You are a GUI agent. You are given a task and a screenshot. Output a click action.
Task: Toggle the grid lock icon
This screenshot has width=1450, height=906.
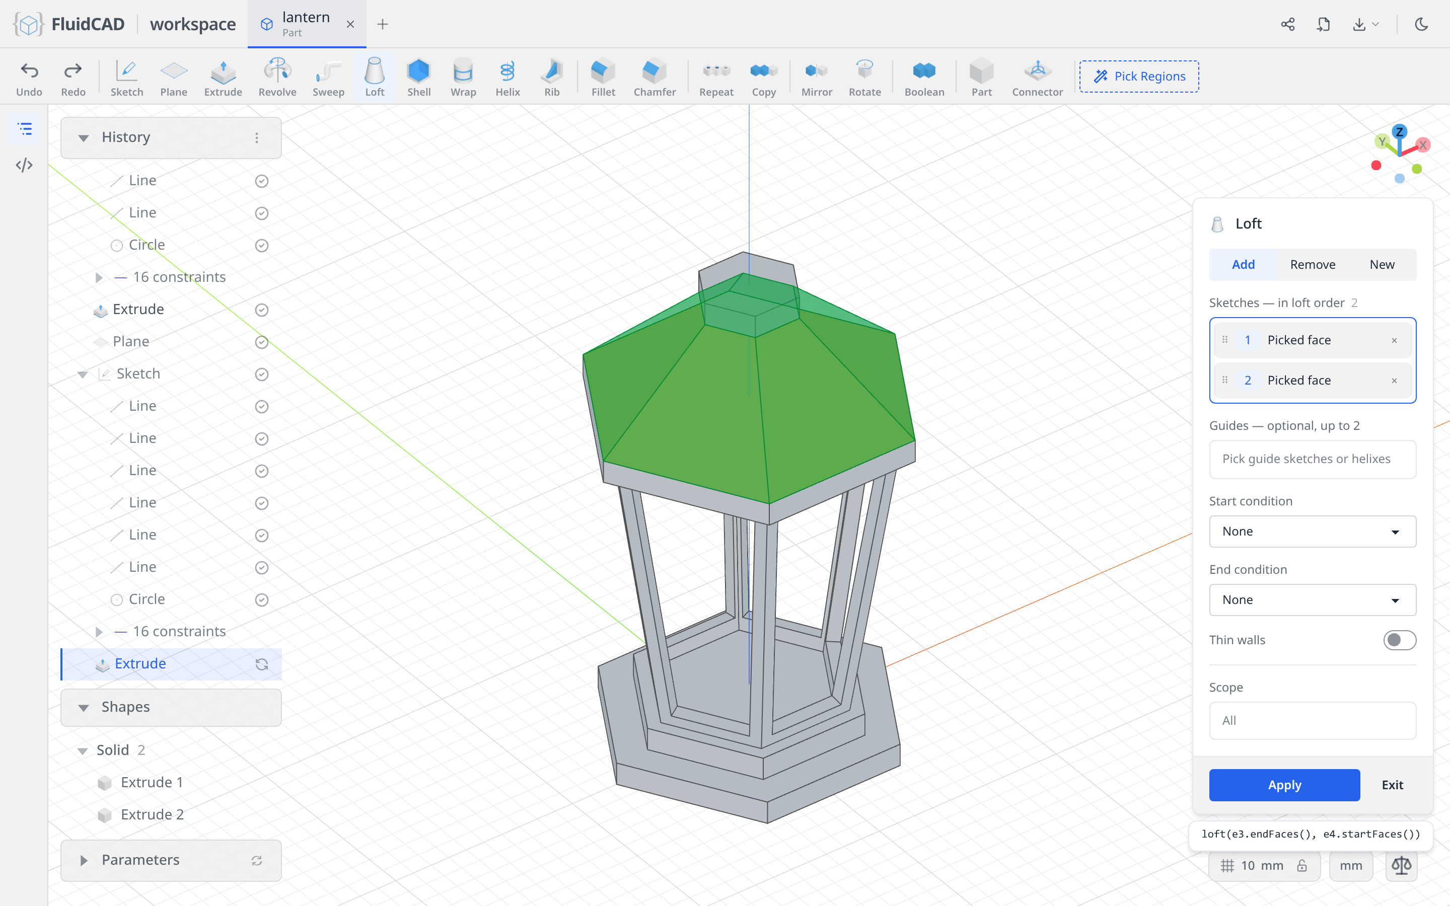pyautogui.click(x=1302, y=865)
